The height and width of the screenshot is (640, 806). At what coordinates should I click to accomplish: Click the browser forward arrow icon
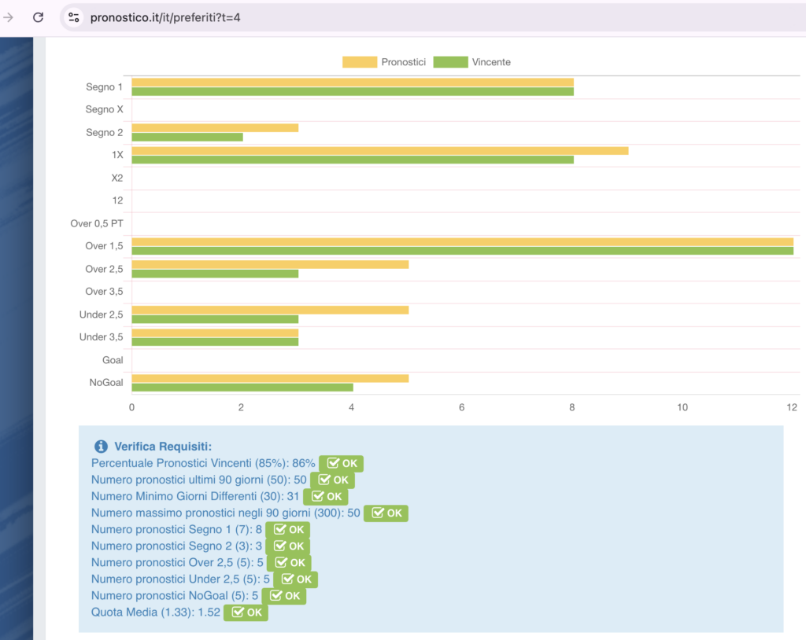(x=9, y=17)
